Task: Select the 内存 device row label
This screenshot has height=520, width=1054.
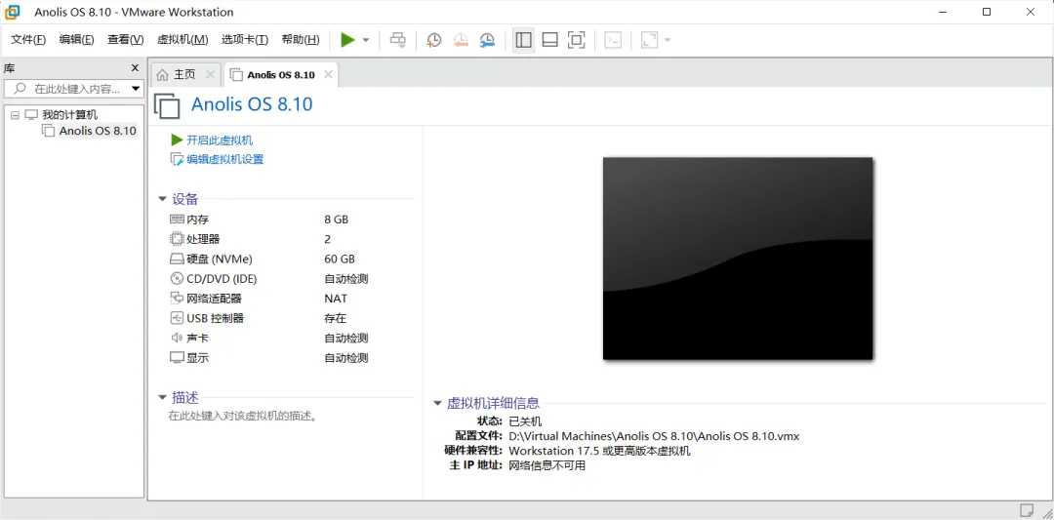Action: point(197,219)
